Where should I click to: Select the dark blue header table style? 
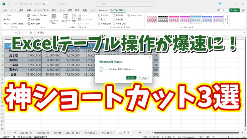[207, 19]
